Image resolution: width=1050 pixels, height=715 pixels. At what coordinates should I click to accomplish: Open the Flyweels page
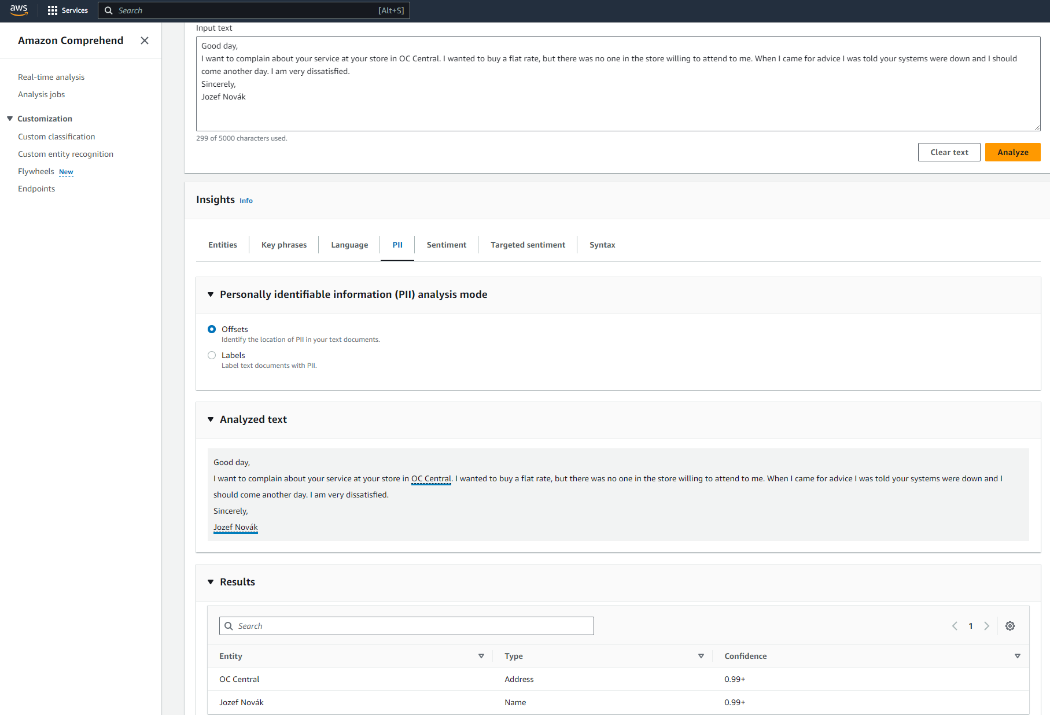(x=36, y=171)
